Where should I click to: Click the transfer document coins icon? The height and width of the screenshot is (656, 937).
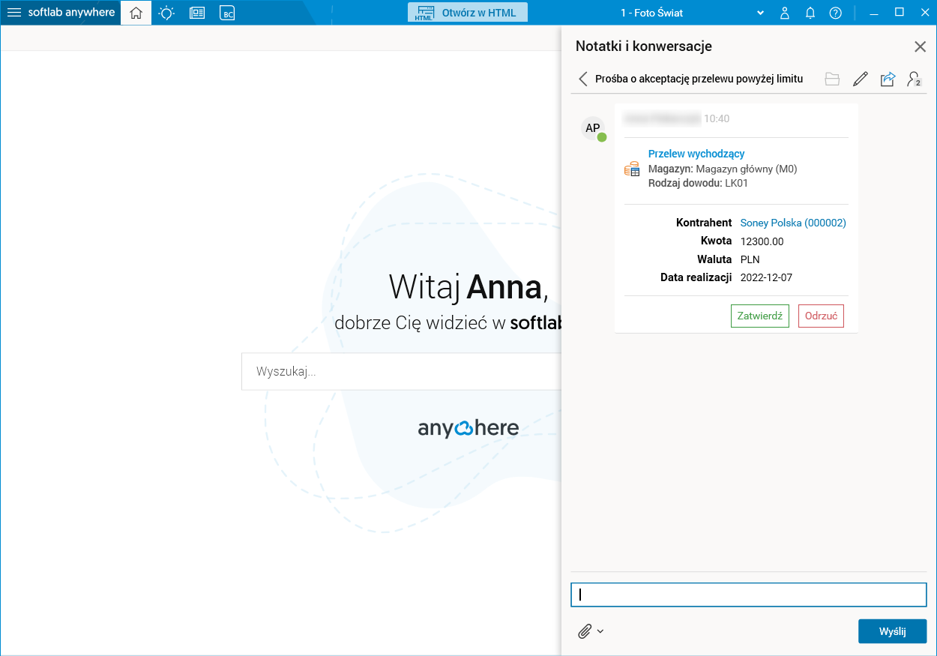632,169
